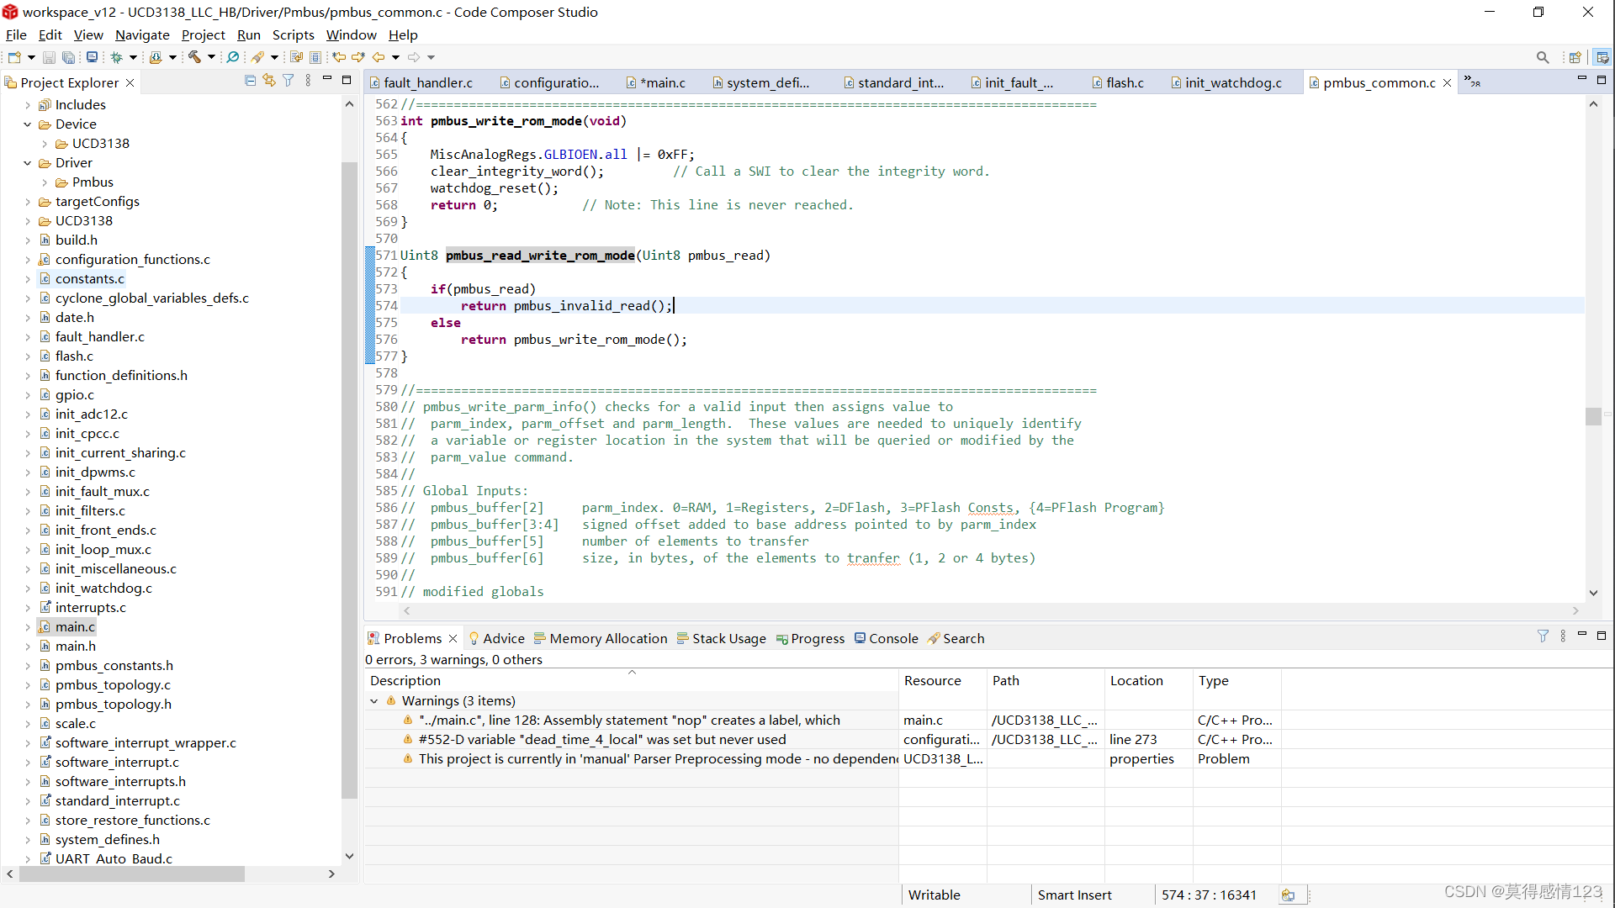1615x908 pixels.
Task: Open the Console view tab
Action: [x=892, y=638]
